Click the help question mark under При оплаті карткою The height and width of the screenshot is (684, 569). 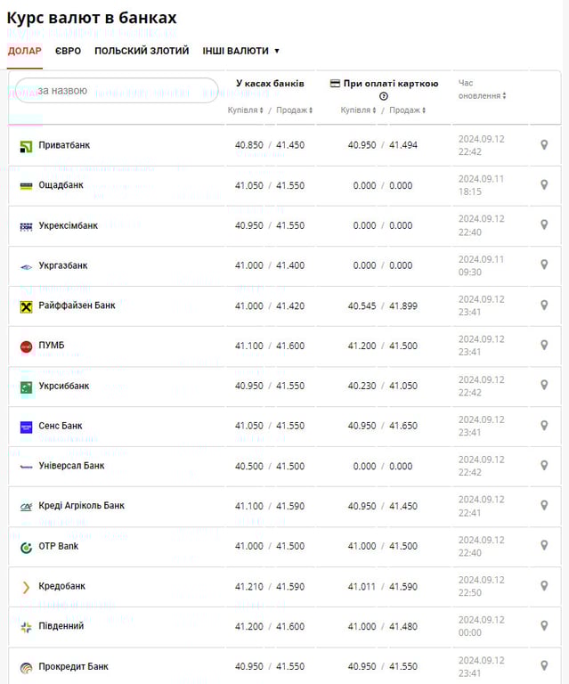pyautogui.click(x=384, y=96)
